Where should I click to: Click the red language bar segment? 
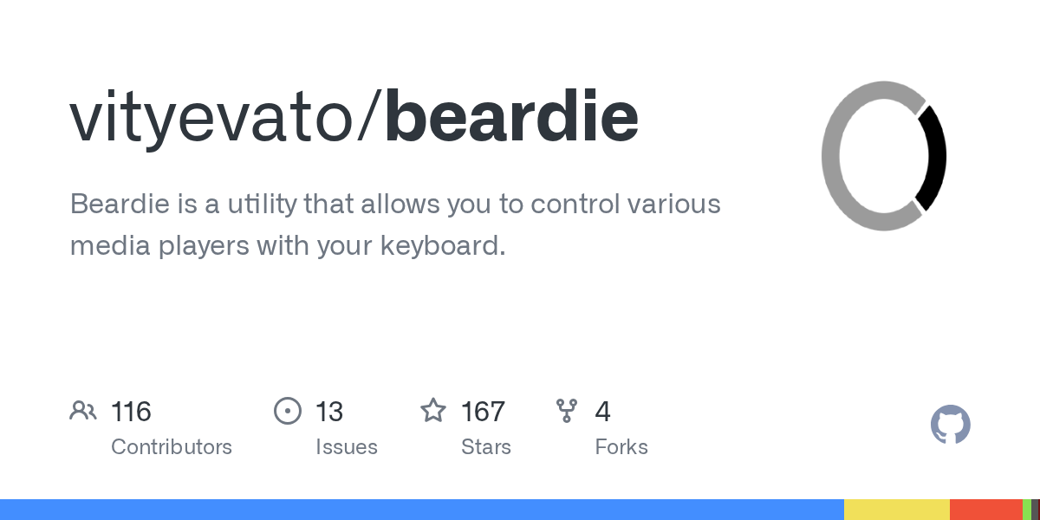click(x=986, y=510)
